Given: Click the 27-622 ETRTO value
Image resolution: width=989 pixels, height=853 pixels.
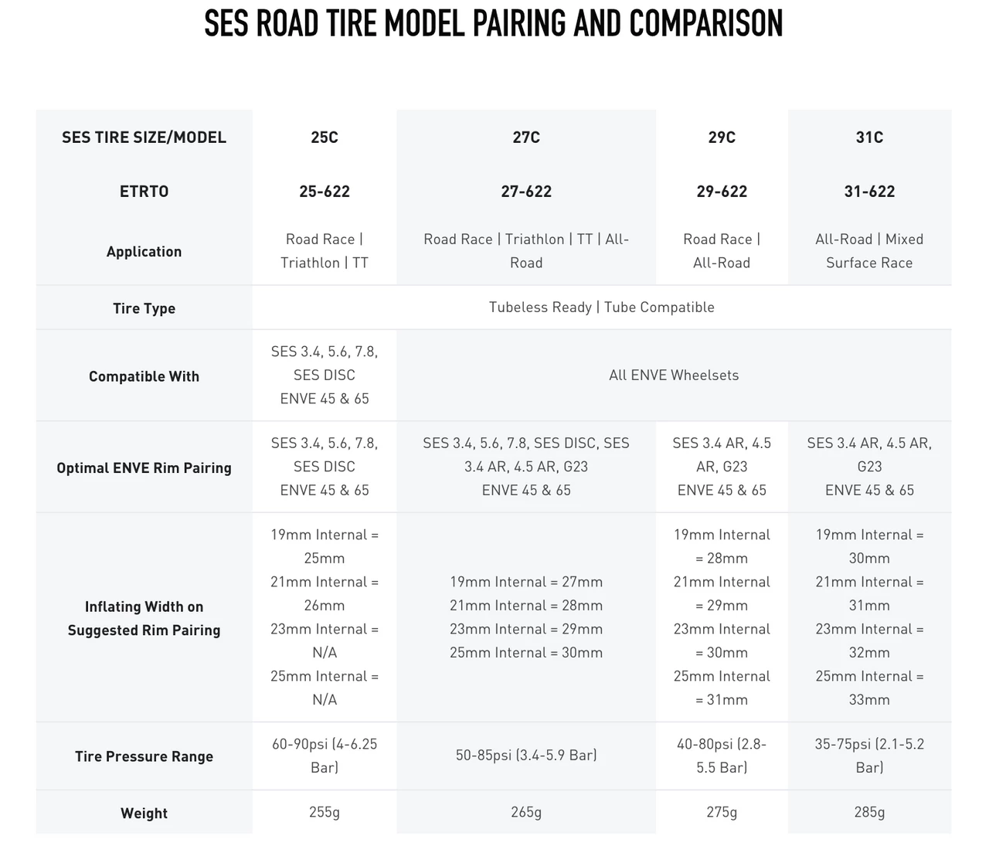Looking at the screenshot, I should click(x=526, y=192).
